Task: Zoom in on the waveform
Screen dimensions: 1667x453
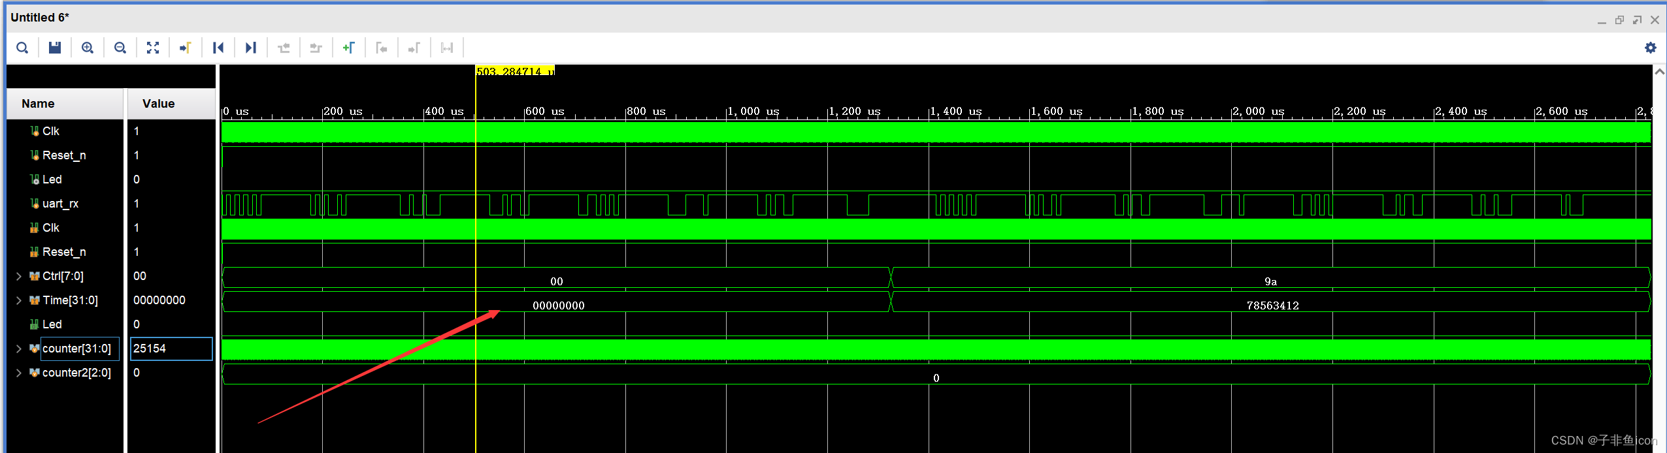Action: [88, 48]
